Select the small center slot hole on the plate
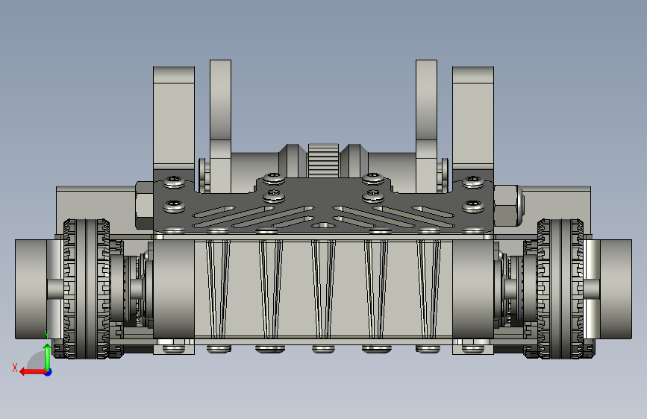Viewport: 647px width, 419px height. (x=324, y=226)
